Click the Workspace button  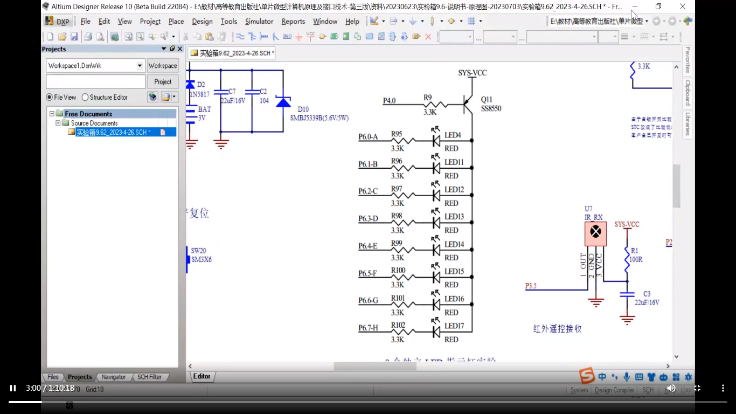coord(163,66)
